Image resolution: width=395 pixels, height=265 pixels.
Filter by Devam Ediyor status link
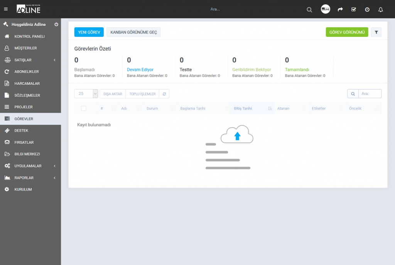(x=140, y=70)
